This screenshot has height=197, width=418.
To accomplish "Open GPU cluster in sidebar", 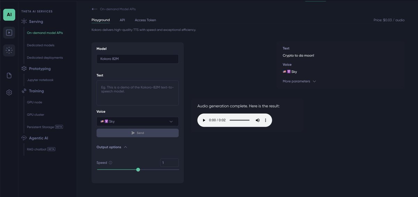I will pos(36,114).
